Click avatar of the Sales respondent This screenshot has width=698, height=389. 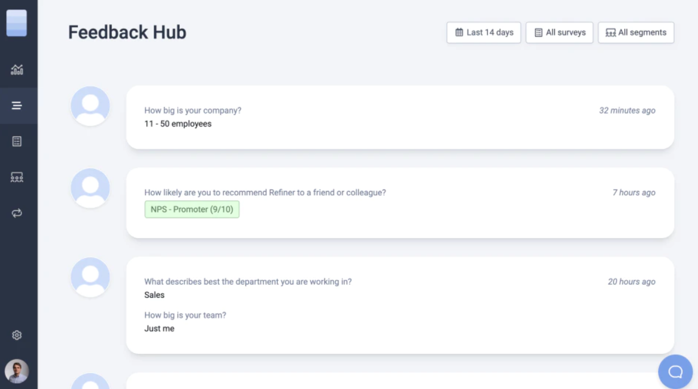point(90,277)
